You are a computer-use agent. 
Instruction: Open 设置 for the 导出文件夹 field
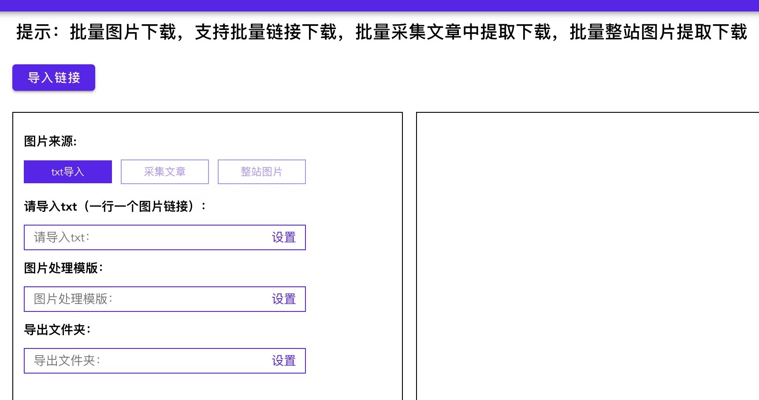284,361
